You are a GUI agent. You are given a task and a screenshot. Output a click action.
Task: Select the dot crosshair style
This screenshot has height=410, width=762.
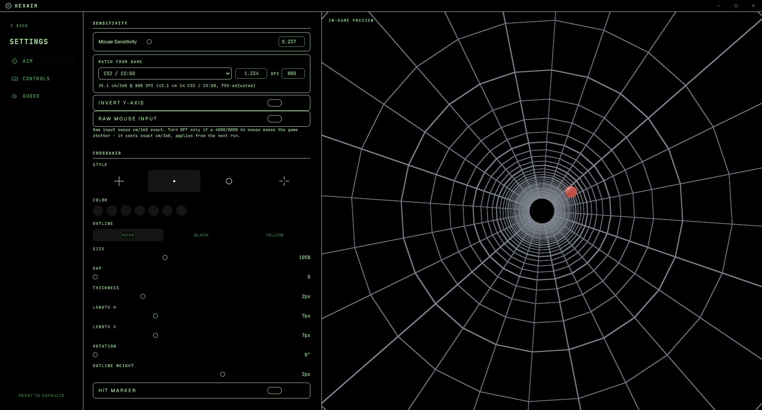tap(174, 181)
